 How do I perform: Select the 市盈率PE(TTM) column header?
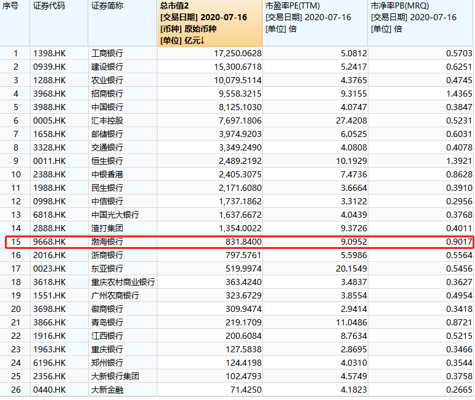point(315,23)
